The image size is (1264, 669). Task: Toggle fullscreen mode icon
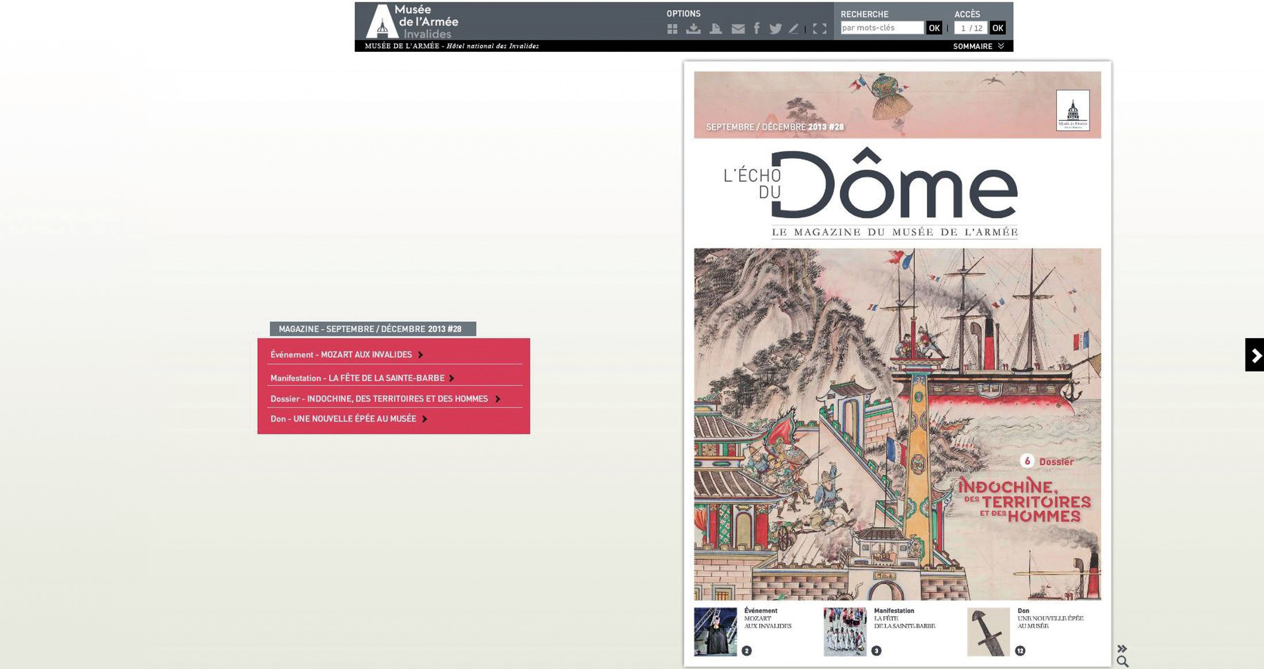click(820, 29)
